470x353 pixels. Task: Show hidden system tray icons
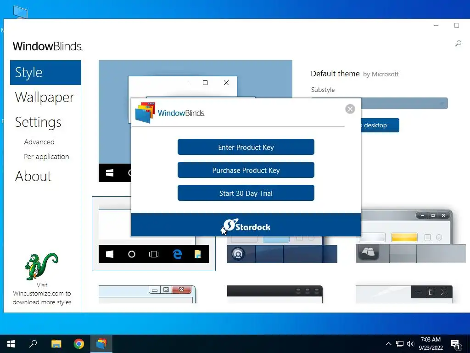(388, 344)
